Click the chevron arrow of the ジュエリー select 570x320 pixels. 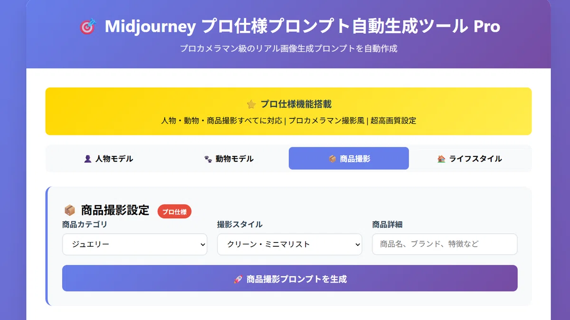(x=203, y=244)
